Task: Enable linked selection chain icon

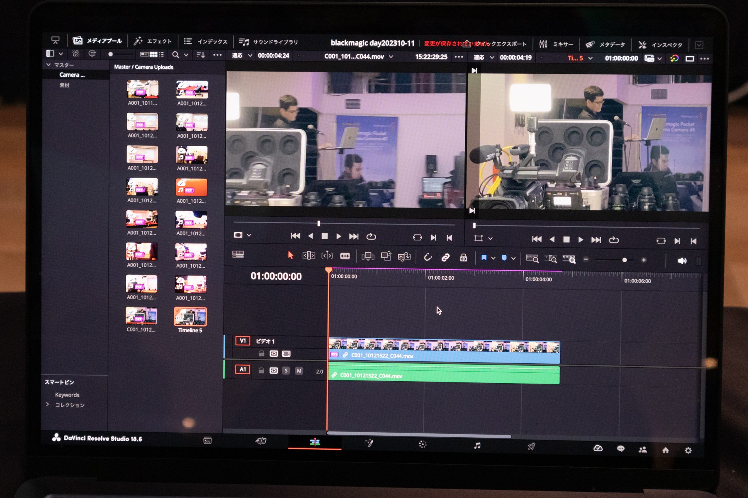Action: pos(445,257)
